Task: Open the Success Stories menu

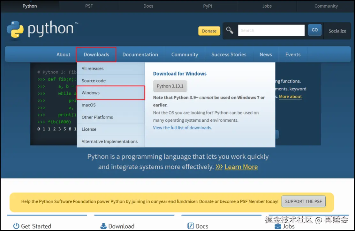Action: pyautogui.click(x=229, y=54)
